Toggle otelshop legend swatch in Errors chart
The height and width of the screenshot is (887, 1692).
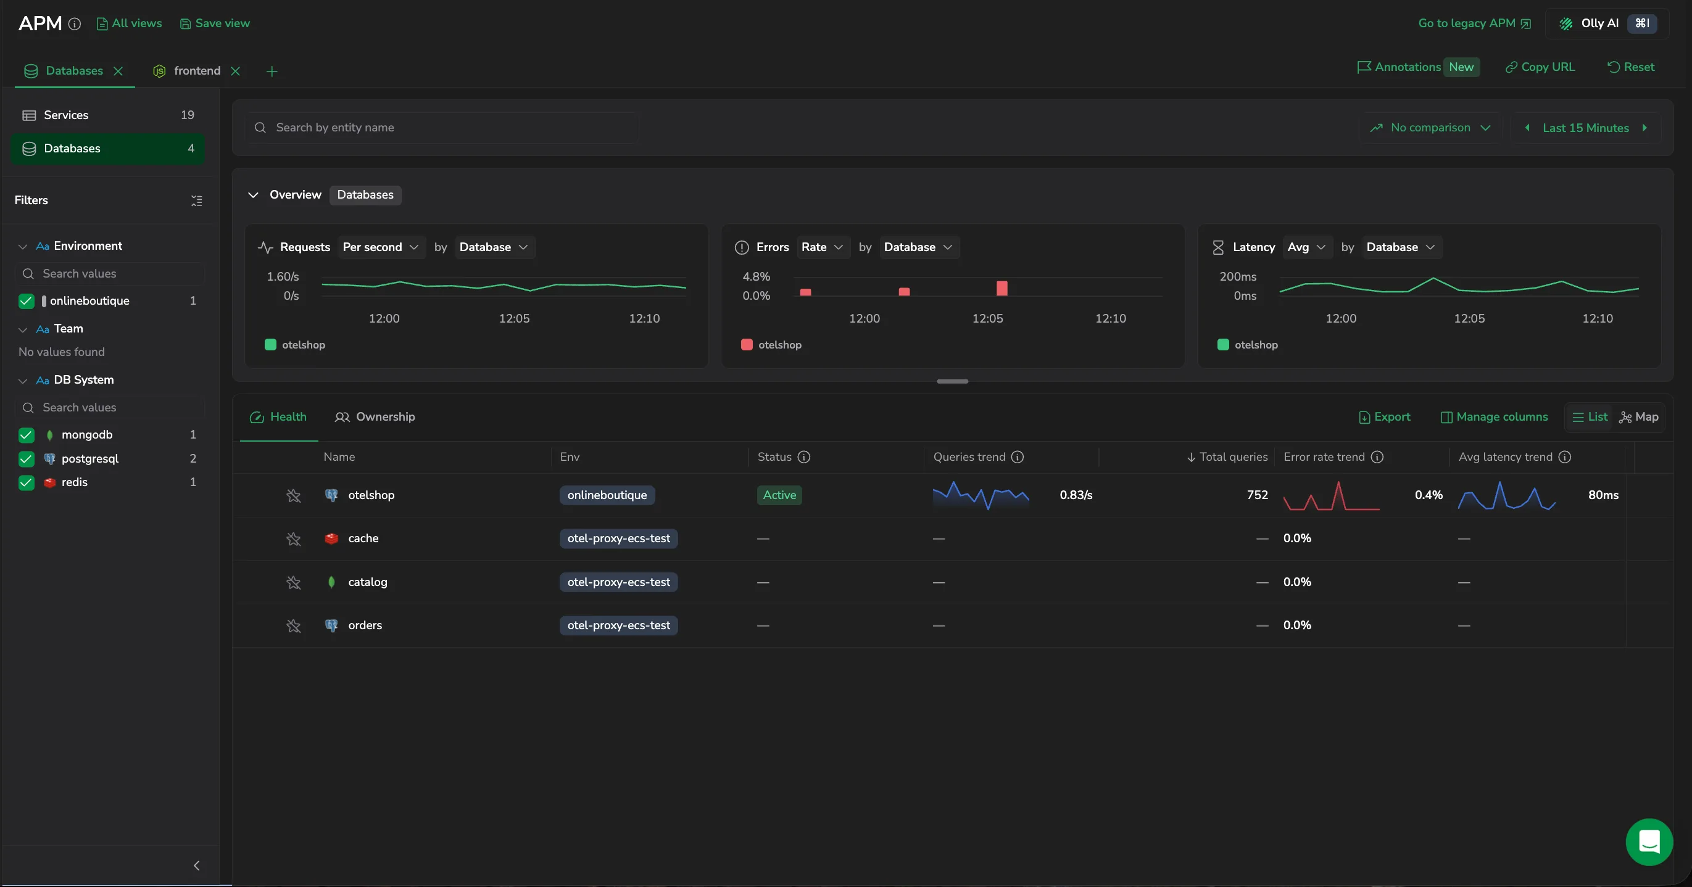pos(746,345)
